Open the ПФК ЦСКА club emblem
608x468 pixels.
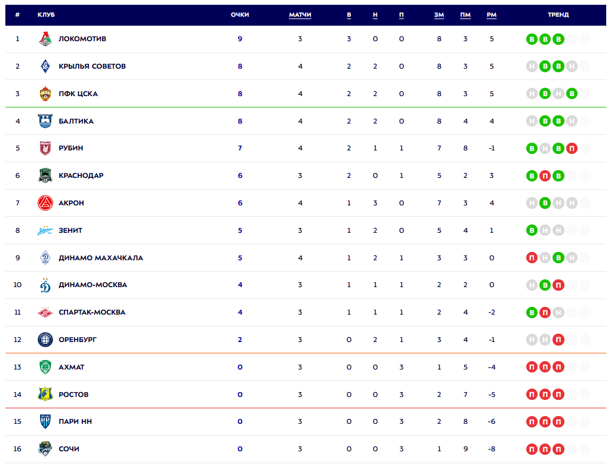point(45,94)
